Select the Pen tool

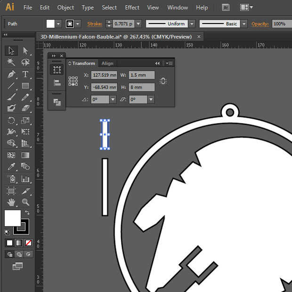(x=11, y=74)
